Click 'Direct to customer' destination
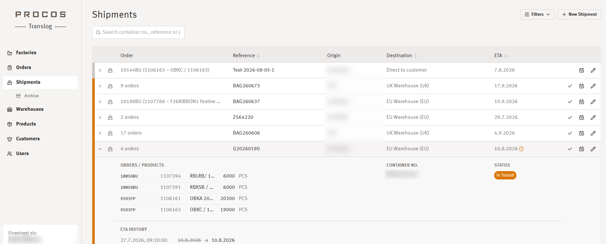 [407, 70]
